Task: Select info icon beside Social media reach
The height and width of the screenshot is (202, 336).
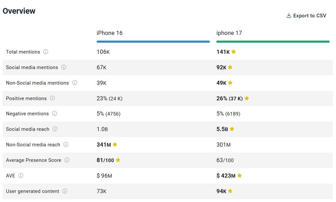Action: point(55,129)
